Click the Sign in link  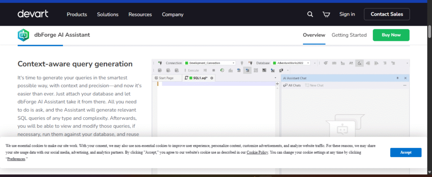click(x=347, y=14)
